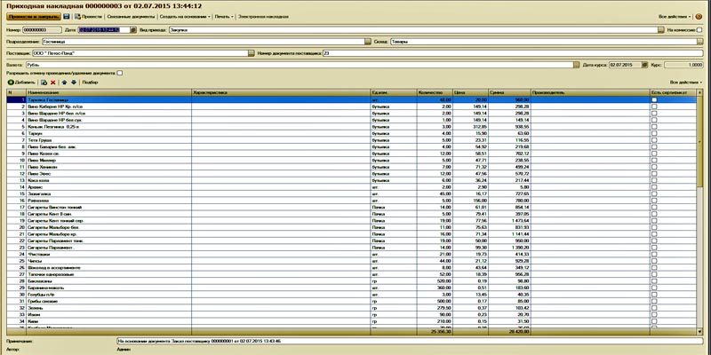Open the top Все действия menu
Viewport: 711px width, 355px height.
coord(675,17)
